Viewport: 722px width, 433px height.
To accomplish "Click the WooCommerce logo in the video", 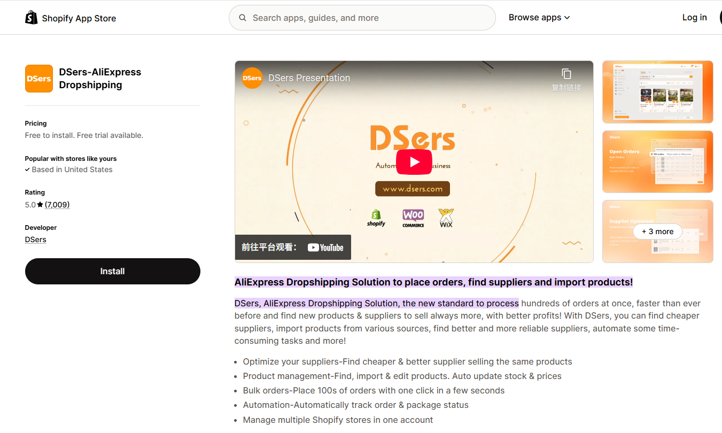I will pyautogui.click(x=412, y=218).
